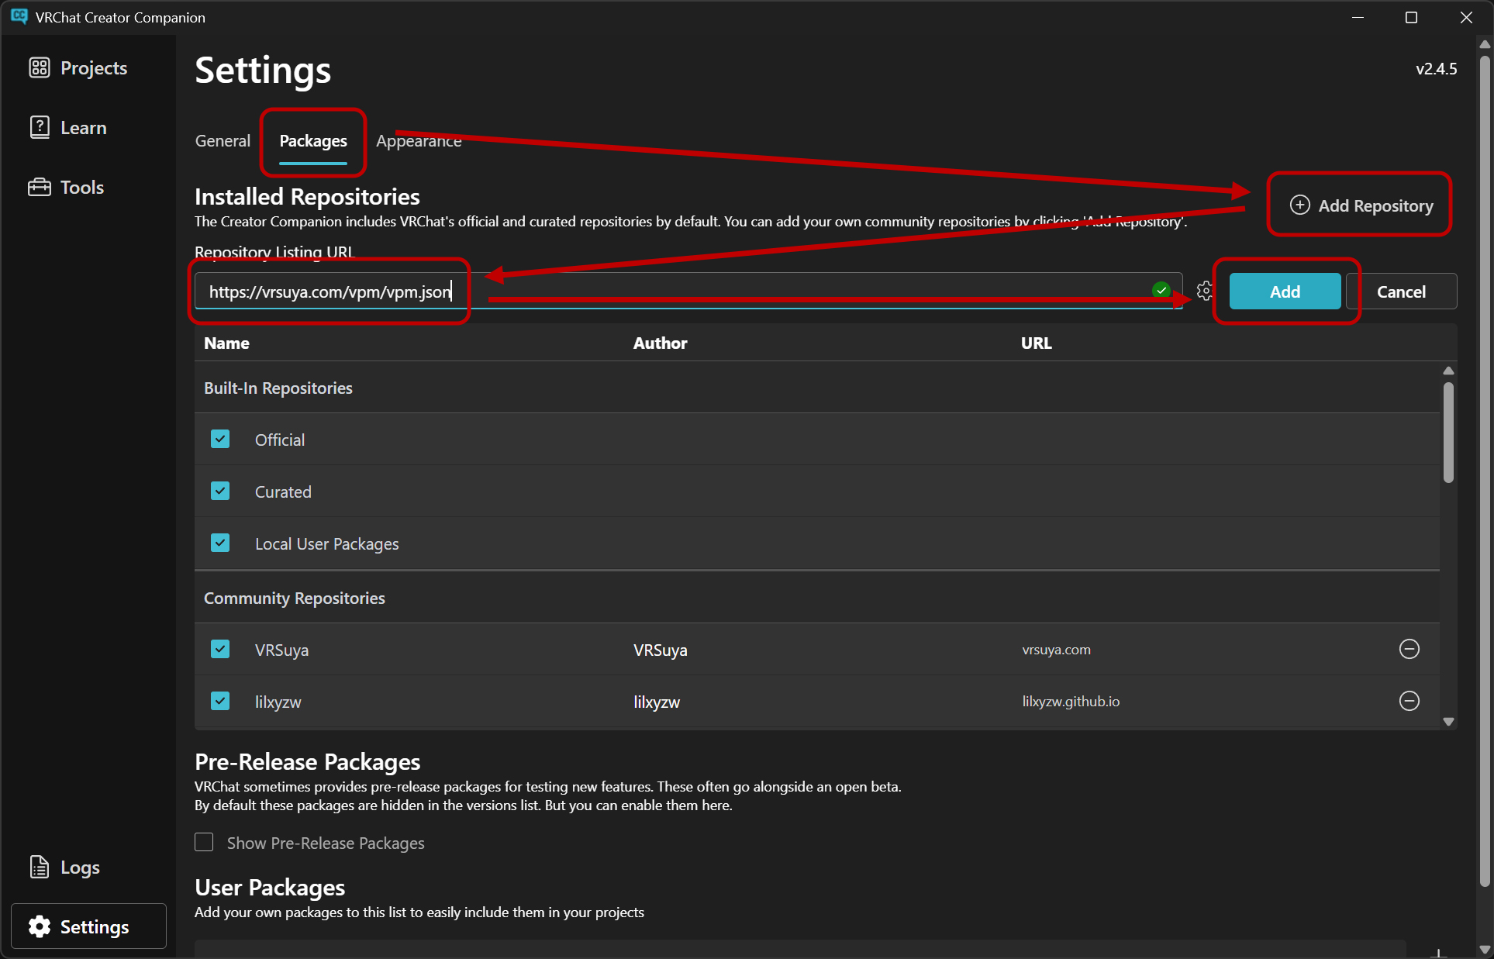Viewport: 1494px width, 959px height.
Task: Click the Add Repository button
Action: point(1361,205)
